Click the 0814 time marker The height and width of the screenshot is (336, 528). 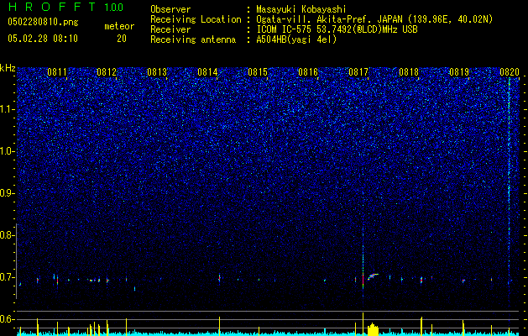coord(207,71)
